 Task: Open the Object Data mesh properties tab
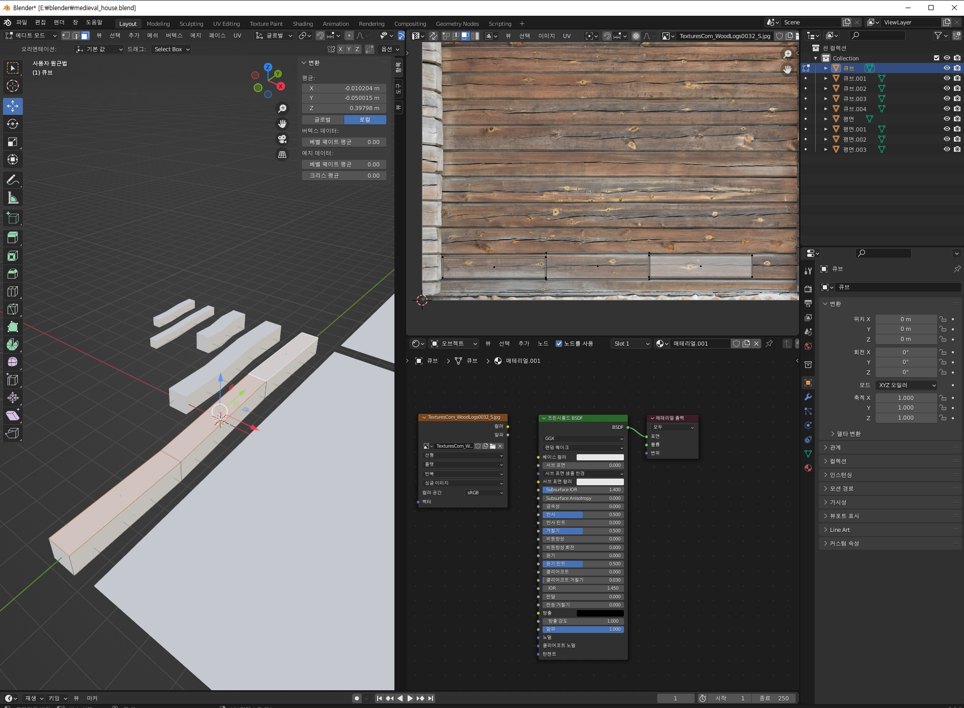pyautogui.click(x=808, y=454)
